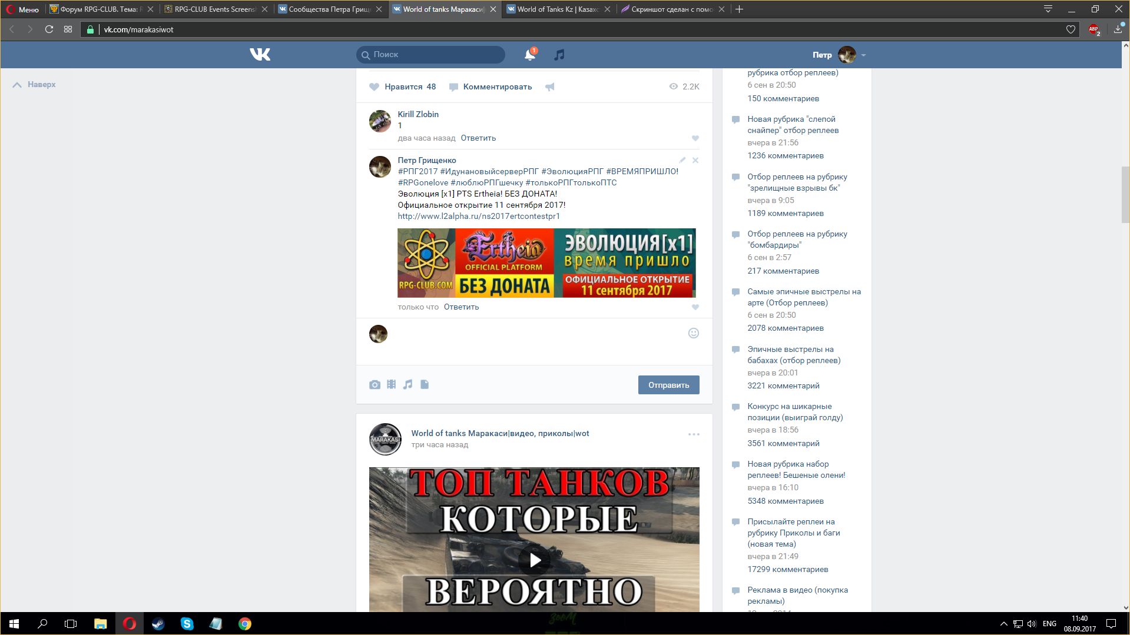Viewport: 1130px width, 635px height.
Task: Open the notifications bell icon
Action: point(530,55)
